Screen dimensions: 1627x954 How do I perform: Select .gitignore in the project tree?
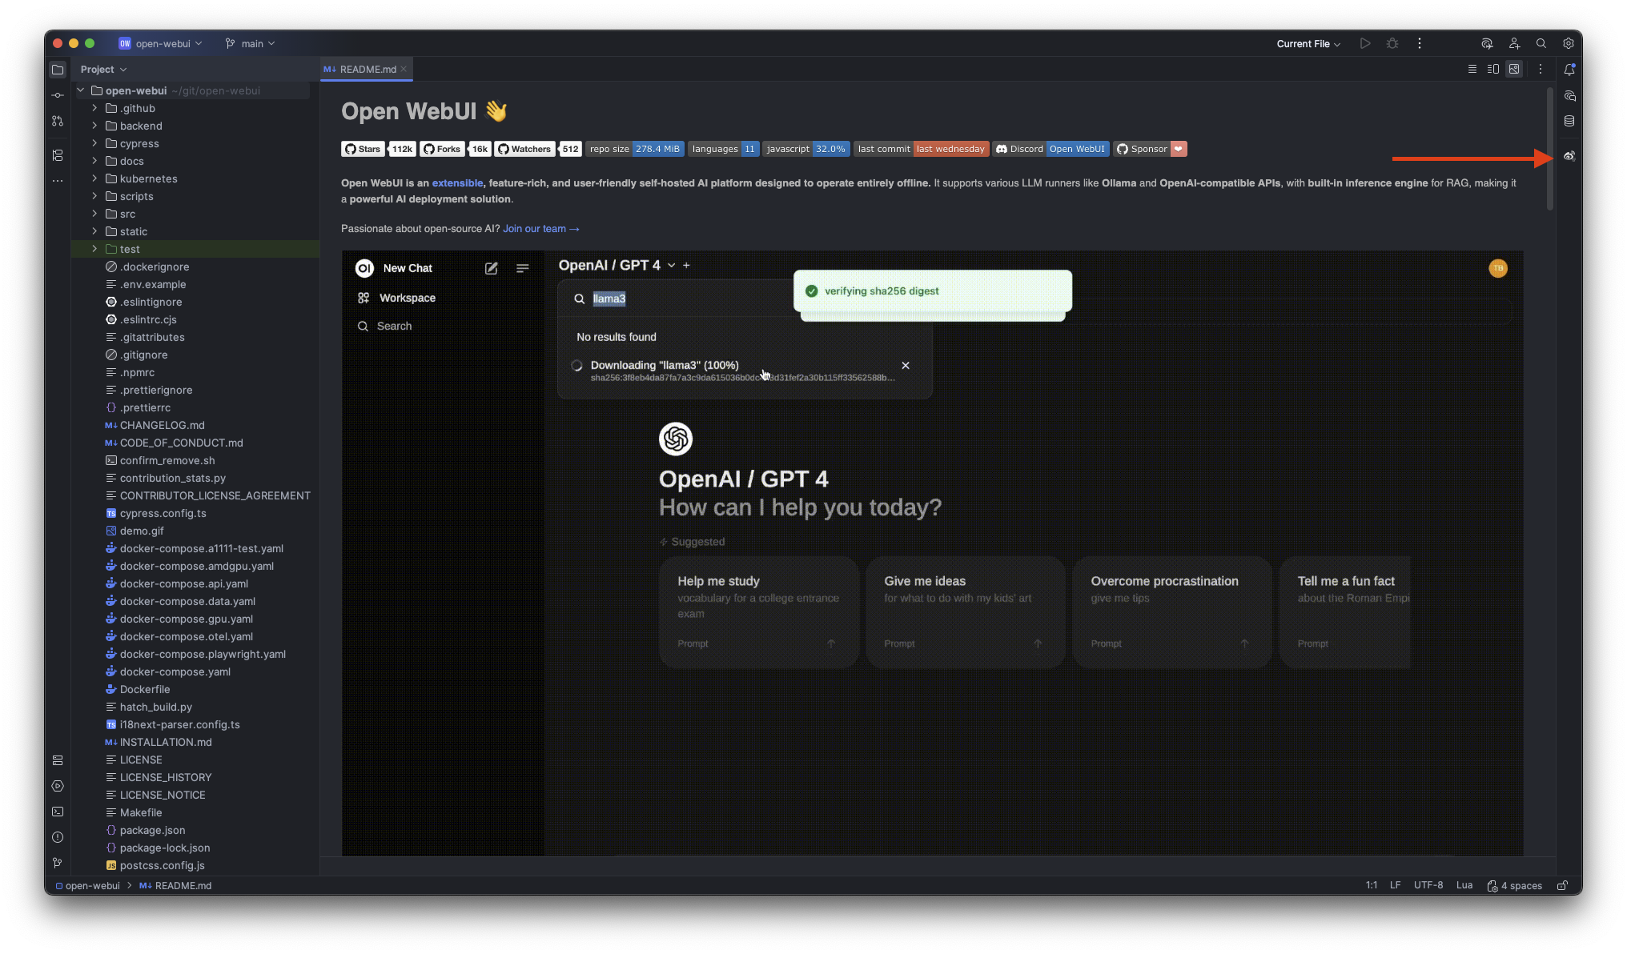[x=144, y=355]
